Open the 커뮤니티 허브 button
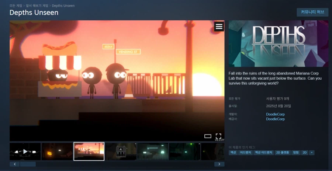332x171 pixels. click(312, 12)
